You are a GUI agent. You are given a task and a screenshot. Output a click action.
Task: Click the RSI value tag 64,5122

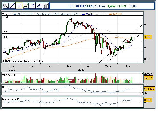149,89
